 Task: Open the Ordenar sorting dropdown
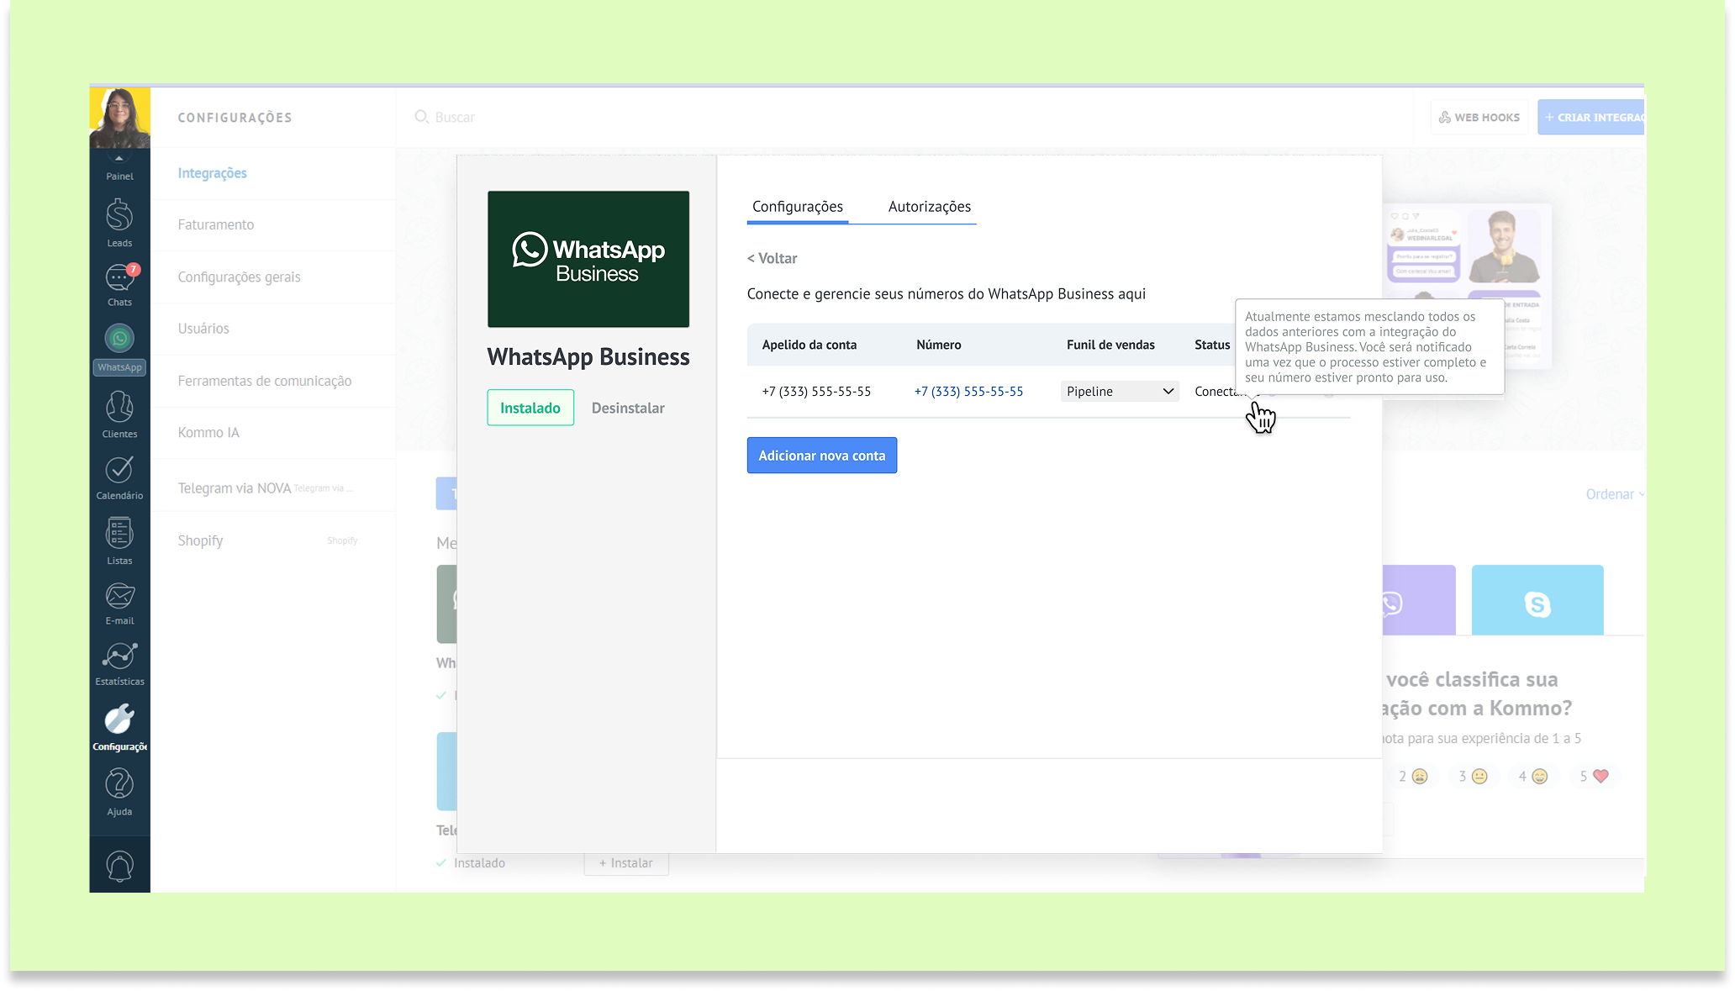coord(1614,494)
